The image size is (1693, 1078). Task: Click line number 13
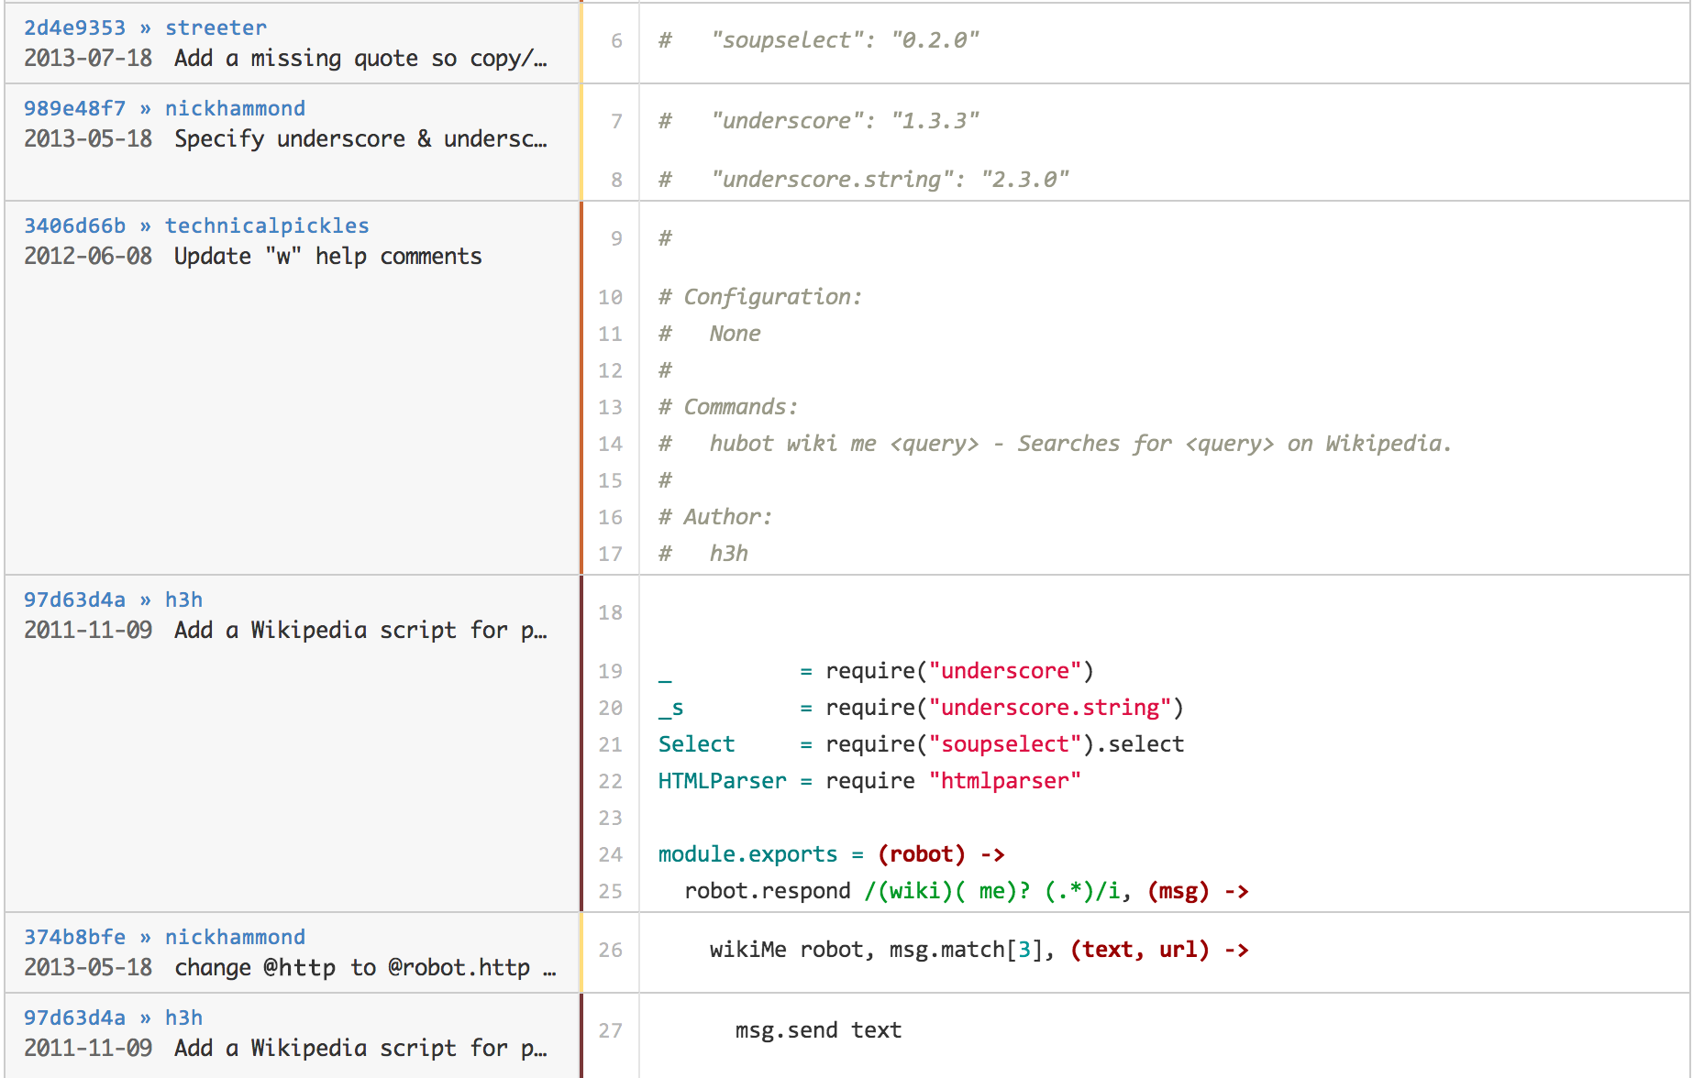(611, 407)
